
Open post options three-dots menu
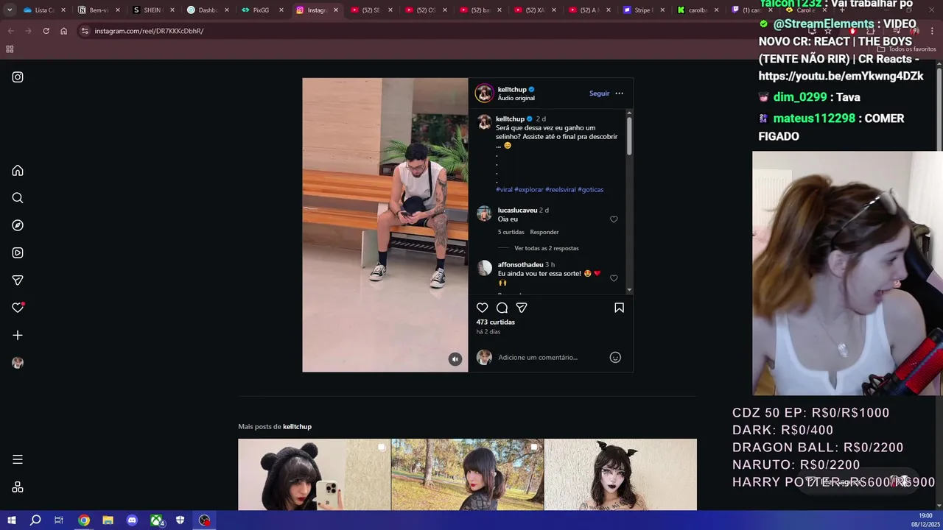pos(619,93)
